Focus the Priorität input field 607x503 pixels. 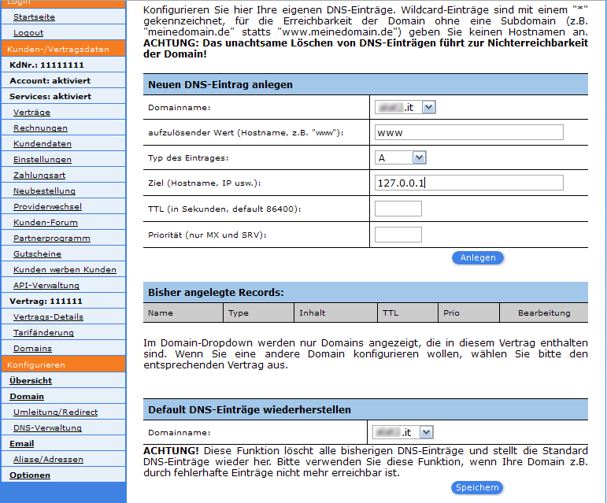click(398, 235)
